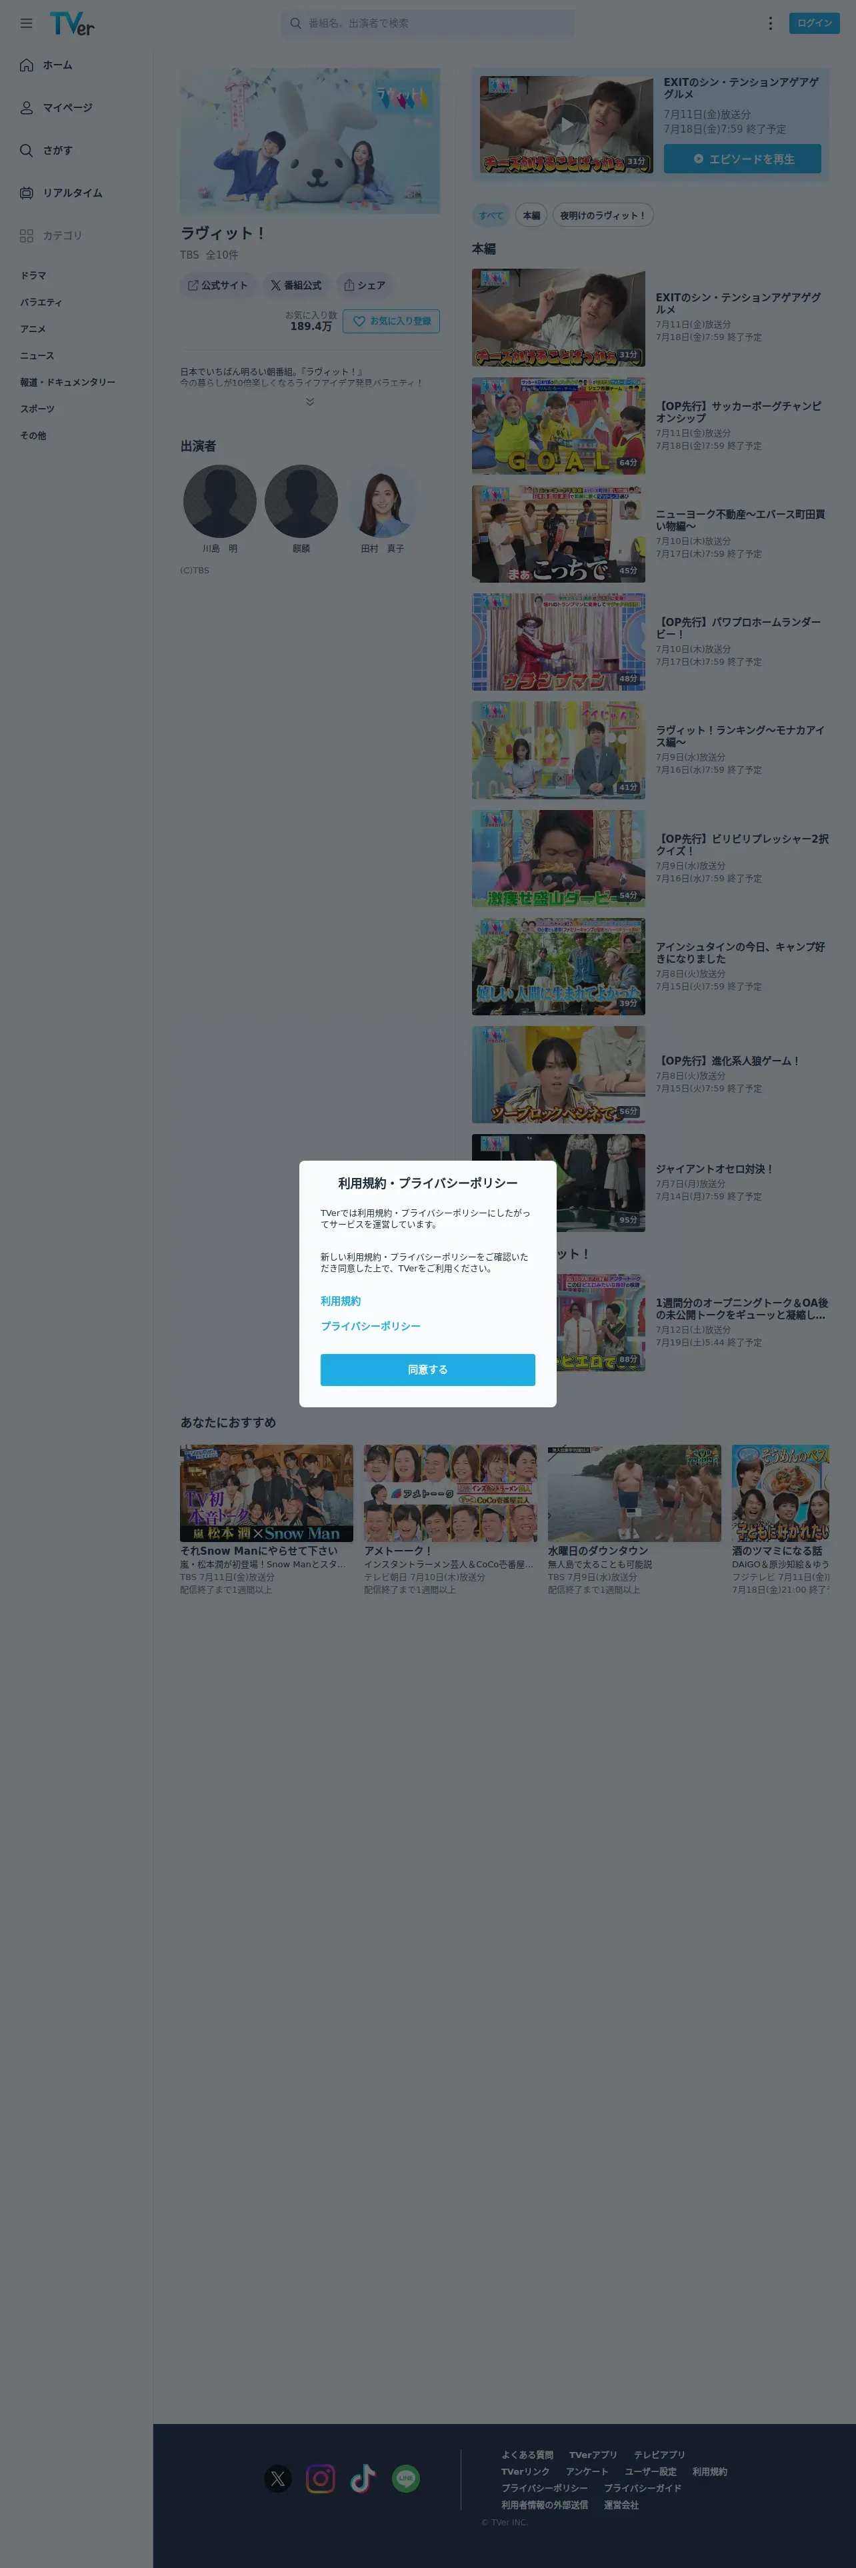Open アンケート footer link

tap(587, 2471)
